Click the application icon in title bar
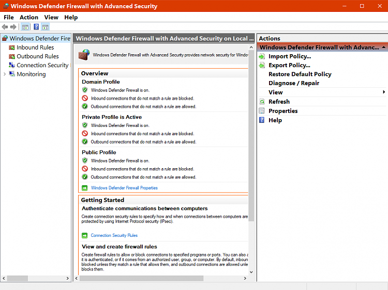The width and height of the screenshot is (388, 290). [x=6, y=6]
